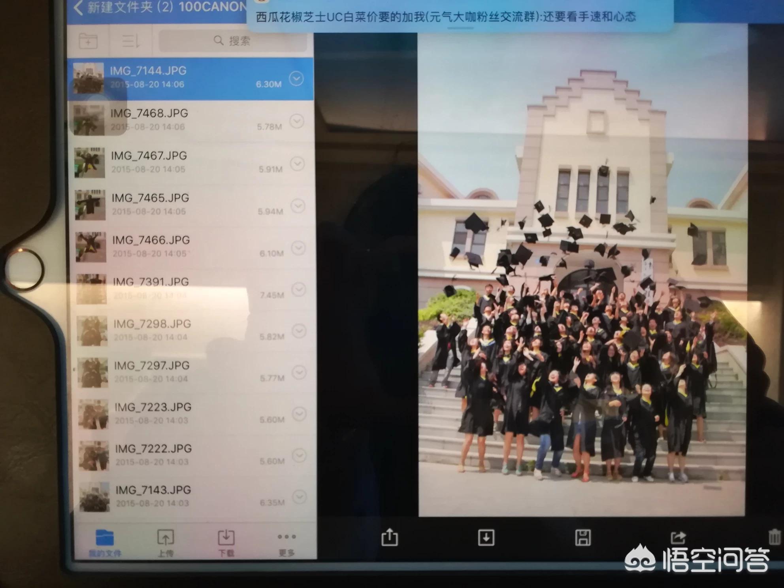Click the new folder icon
The width and height of the screenshot is (784, 588).
pos(88,41)
